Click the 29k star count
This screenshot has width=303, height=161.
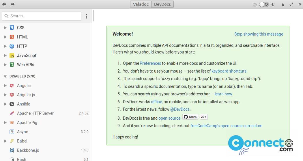pyautogui.click(x=203, y=117)
